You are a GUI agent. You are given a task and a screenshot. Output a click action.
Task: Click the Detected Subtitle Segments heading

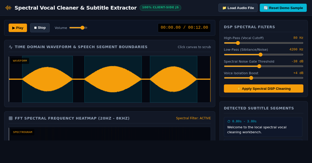259,108
